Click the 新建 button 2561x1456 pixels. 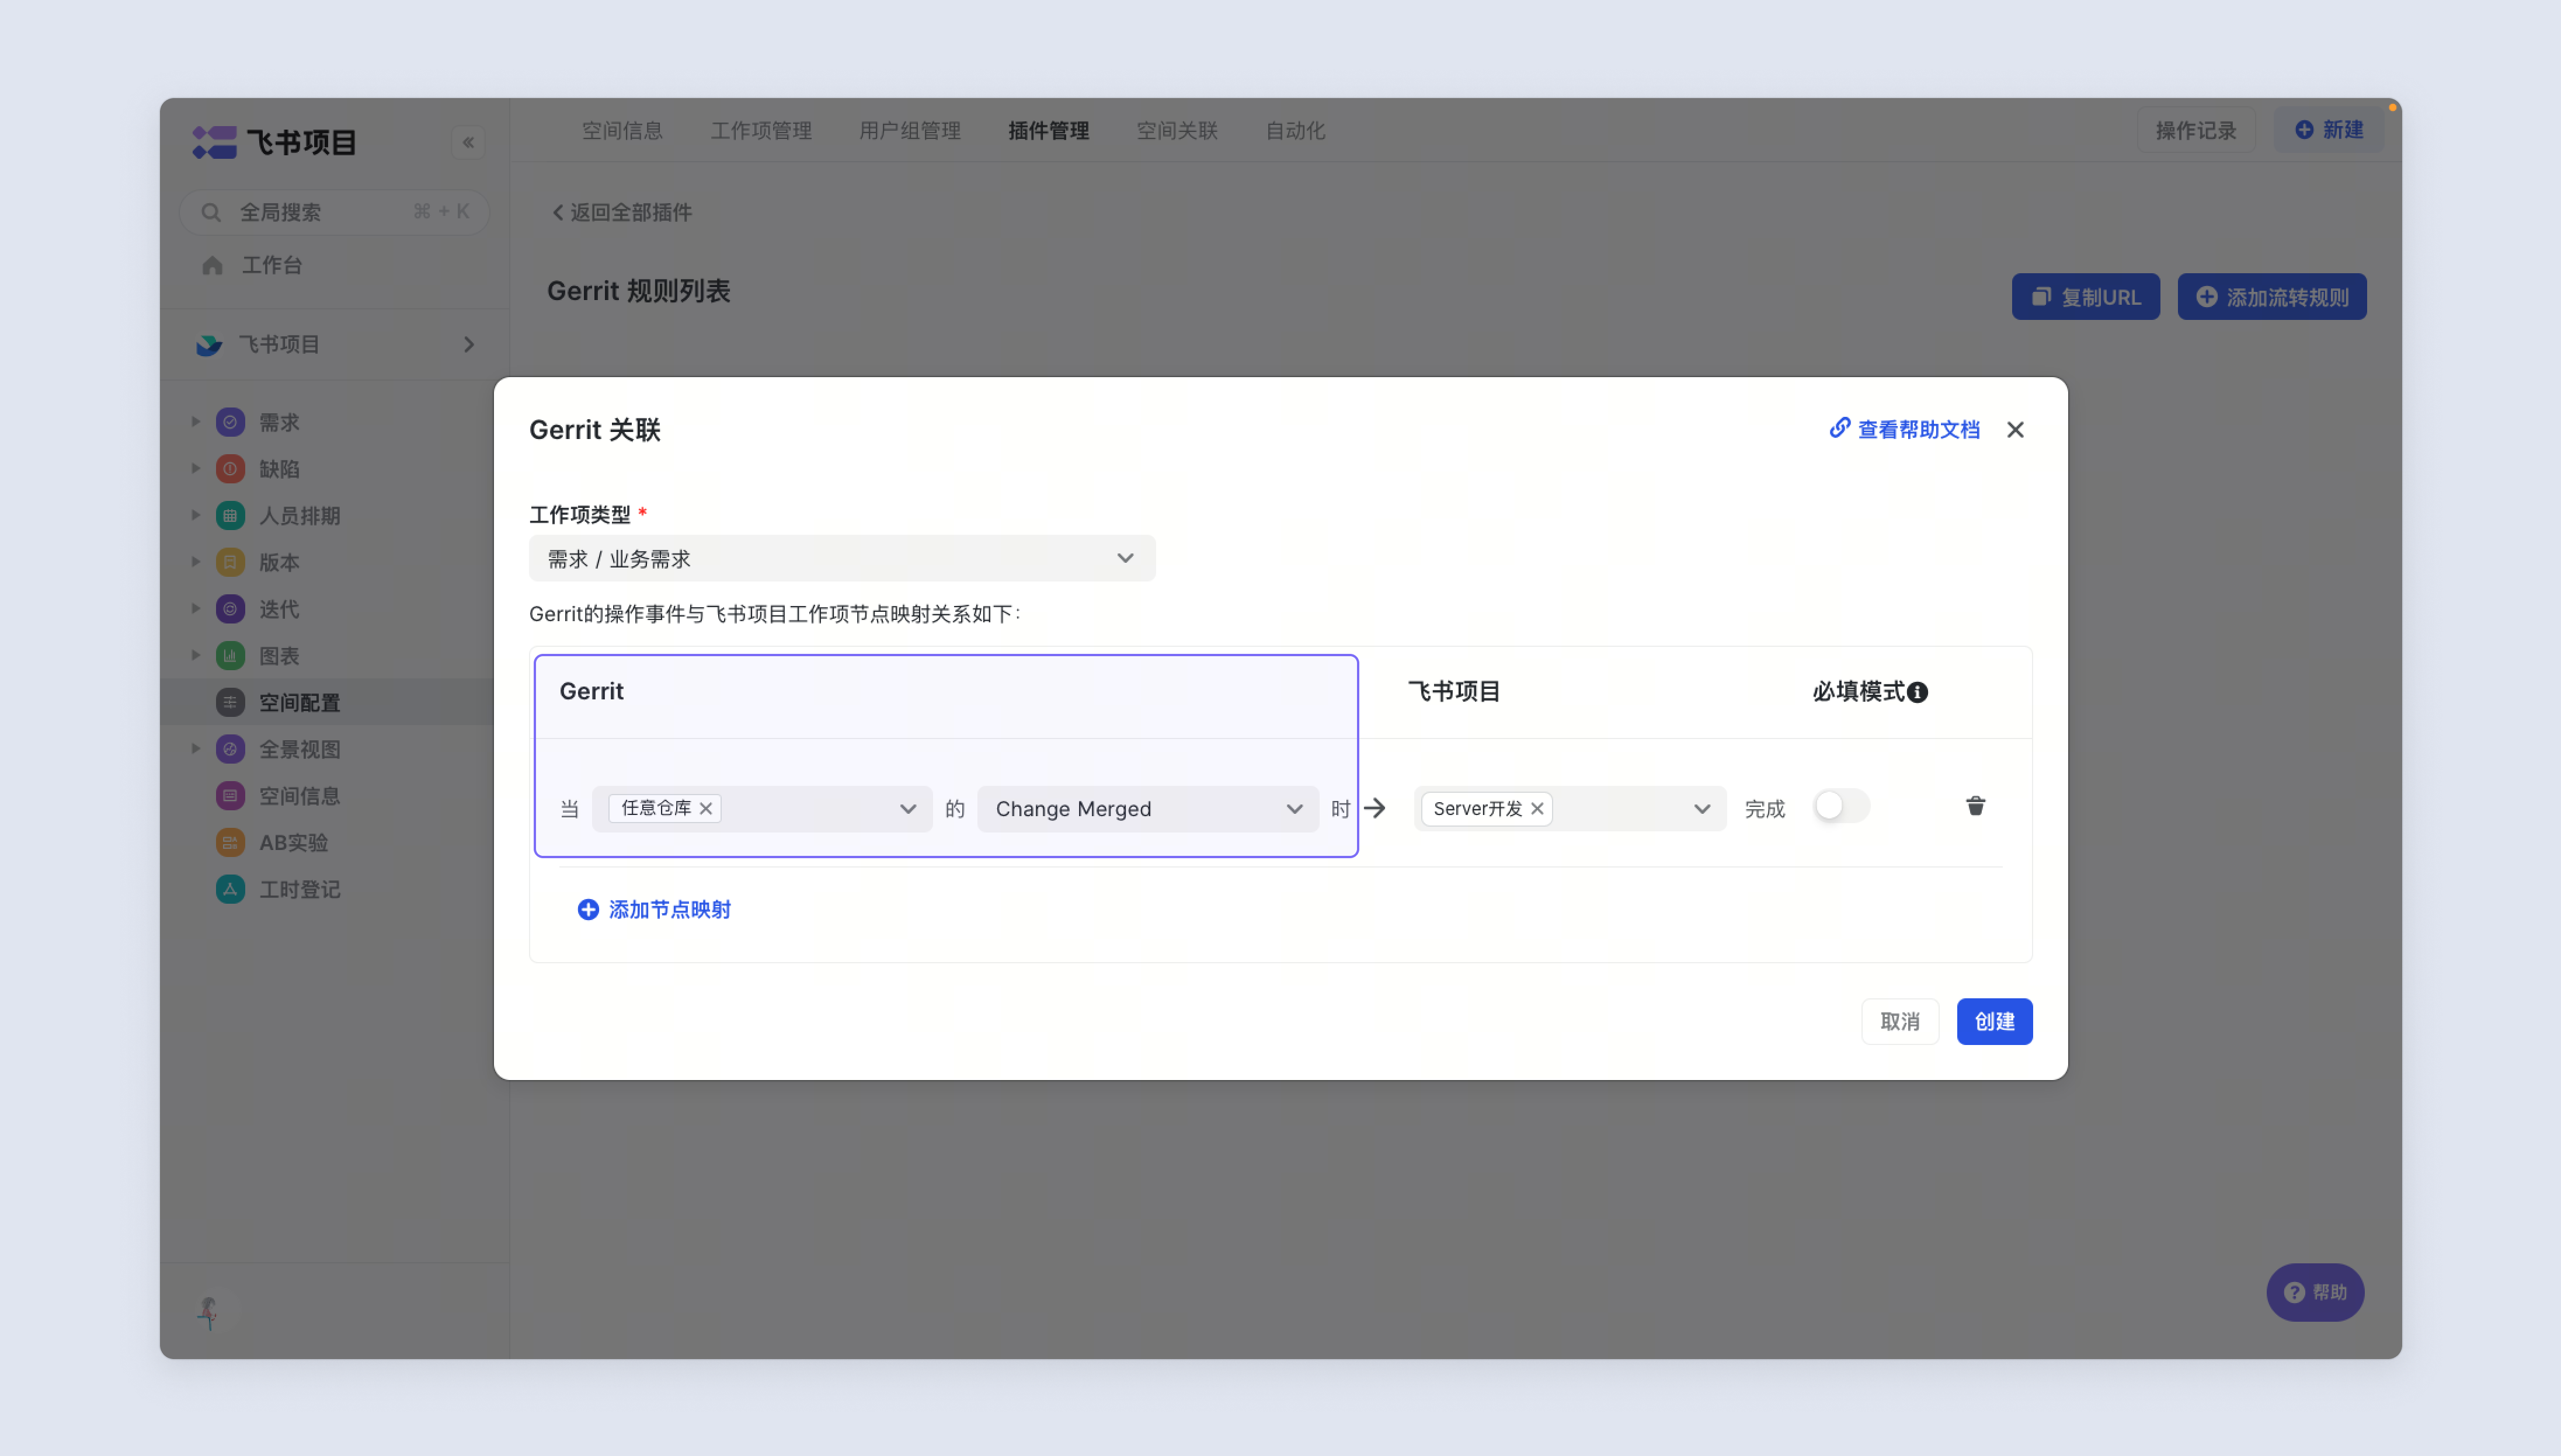(x=2329, y=130)
